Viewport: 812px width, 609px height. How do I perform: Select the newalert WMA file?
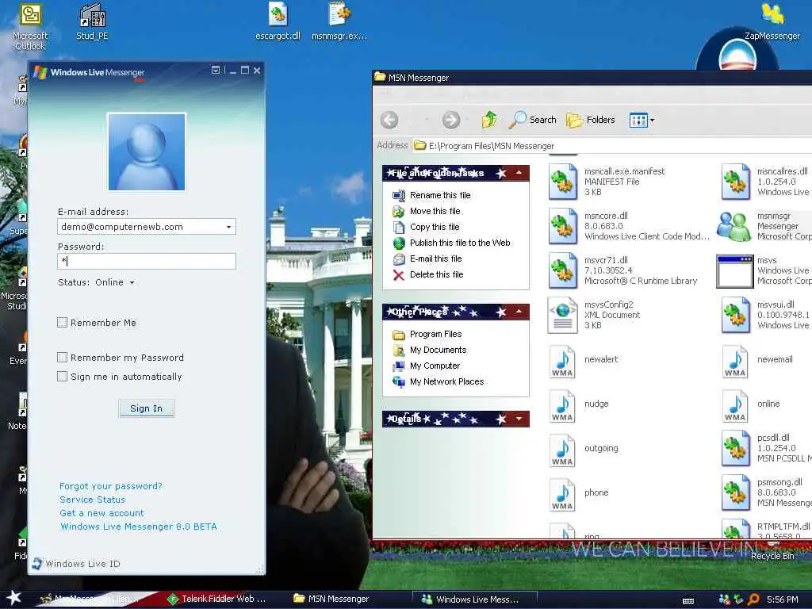pos(563,362)
